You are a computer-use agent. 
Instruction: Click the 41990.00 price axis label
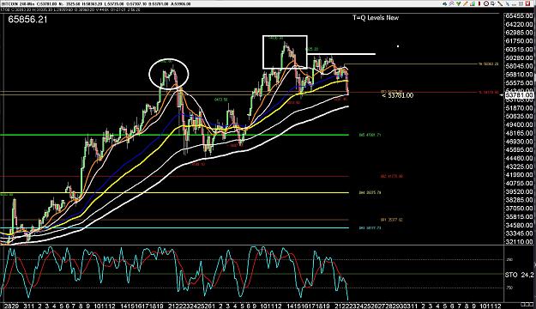click(x=519, y=175)
